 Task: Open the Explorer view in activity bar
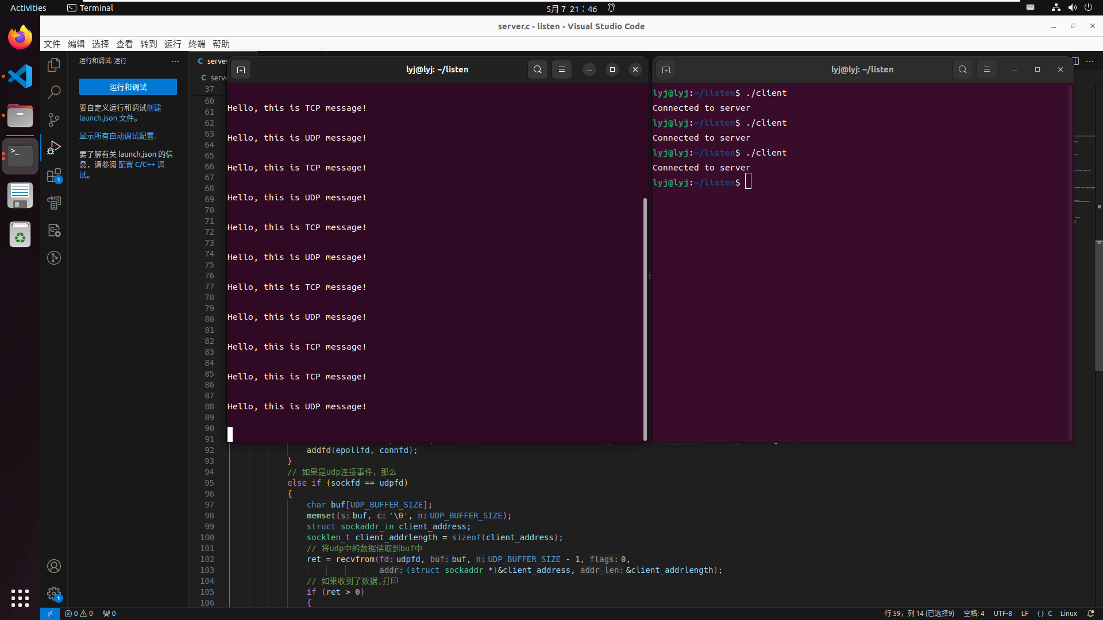54,65
